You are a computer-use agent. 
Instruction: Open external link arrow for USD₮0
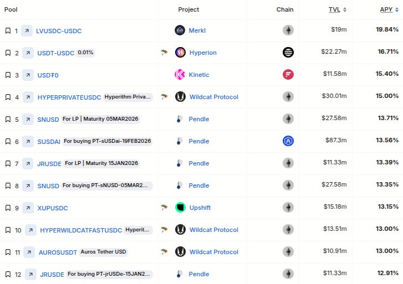tap(28, 75)
